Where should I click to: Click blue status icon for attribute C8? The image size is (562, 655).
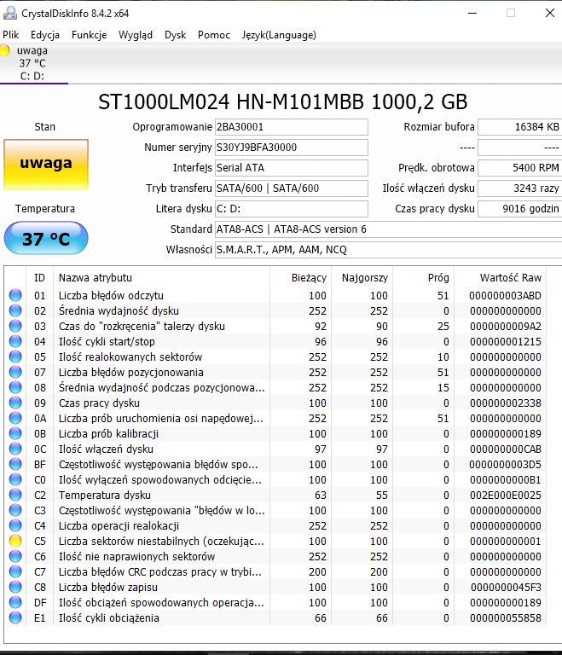[15, 587]
